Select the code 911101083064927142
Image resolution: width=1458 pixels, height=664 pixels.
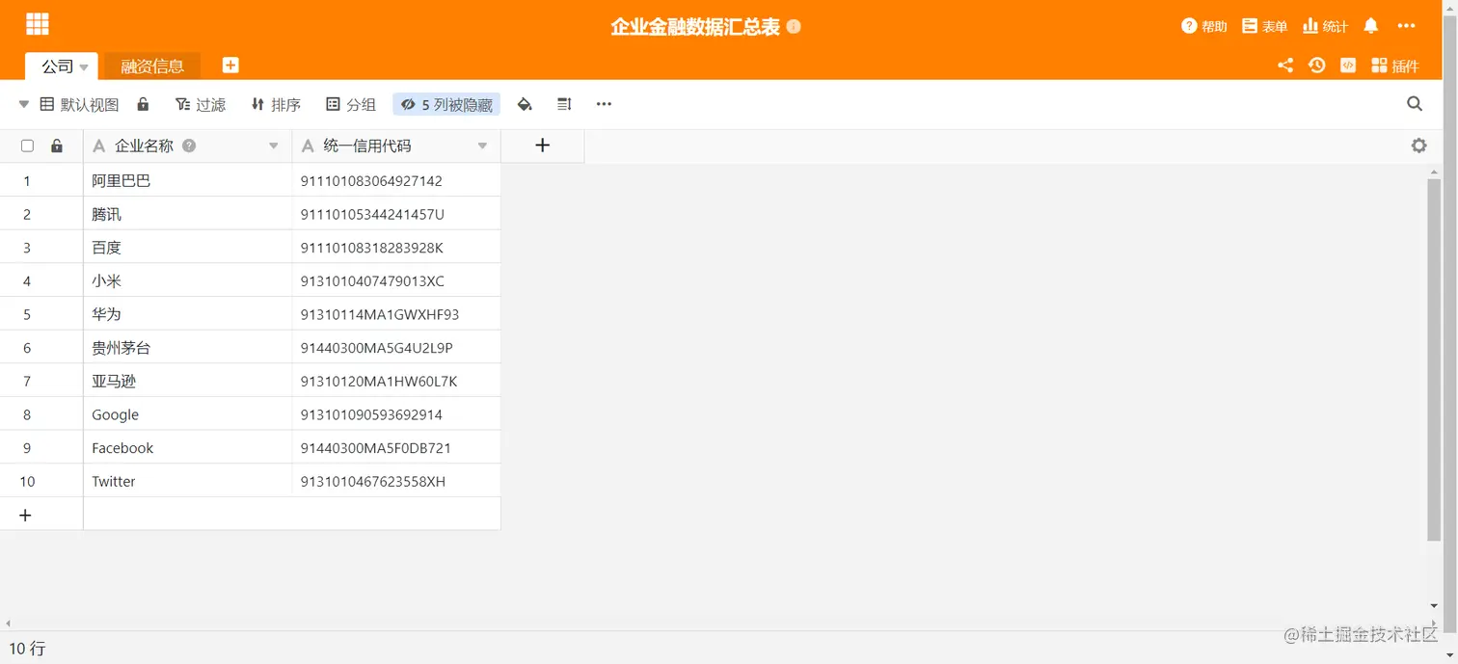tap(396, 180)
